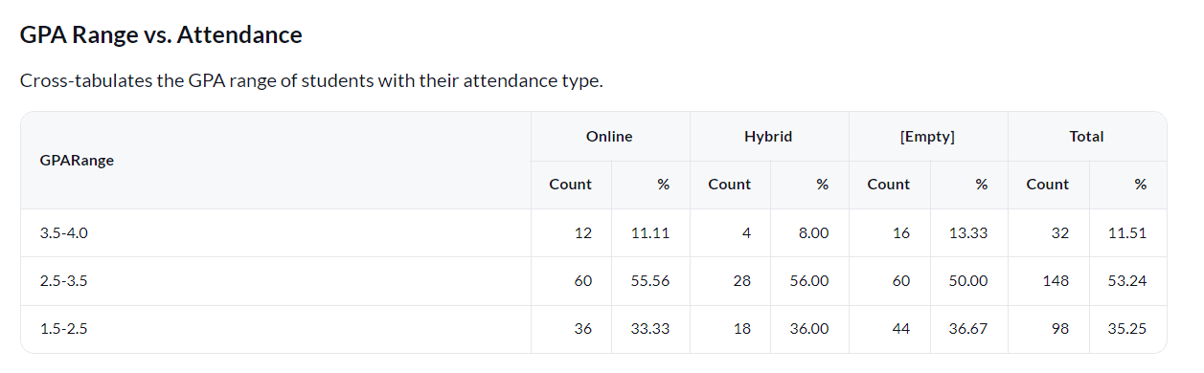Click the [Empty] percentage cell 36.67

[969, 329]
